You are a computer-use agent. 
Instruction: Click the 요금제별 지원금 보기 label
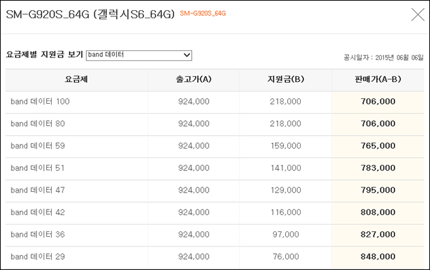pyautogui.click(x=44, y=54)
